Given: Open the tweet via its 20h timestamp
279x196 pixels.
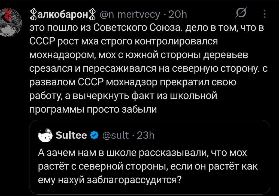Looking at the screenshot, I should tap(178, 14).
